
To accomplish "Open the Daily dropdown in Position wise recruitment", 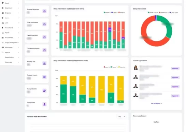I will point(121,116).
